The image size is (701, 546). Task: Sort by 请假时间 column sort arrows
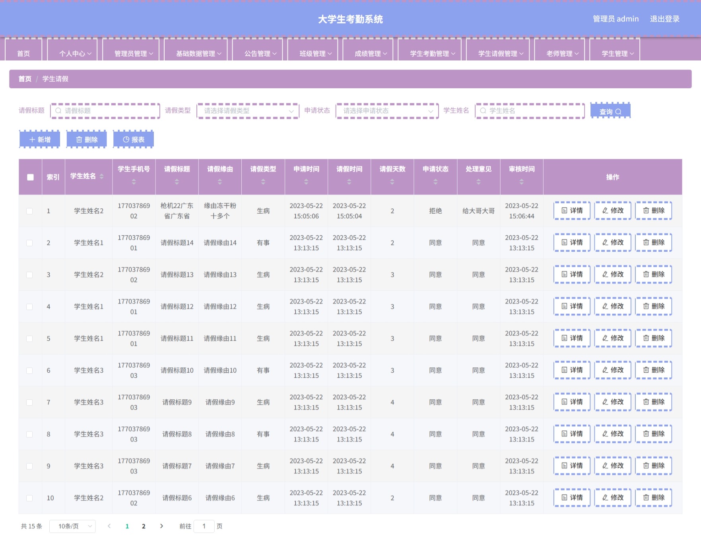pyautogui.click(x=349, y=182)
